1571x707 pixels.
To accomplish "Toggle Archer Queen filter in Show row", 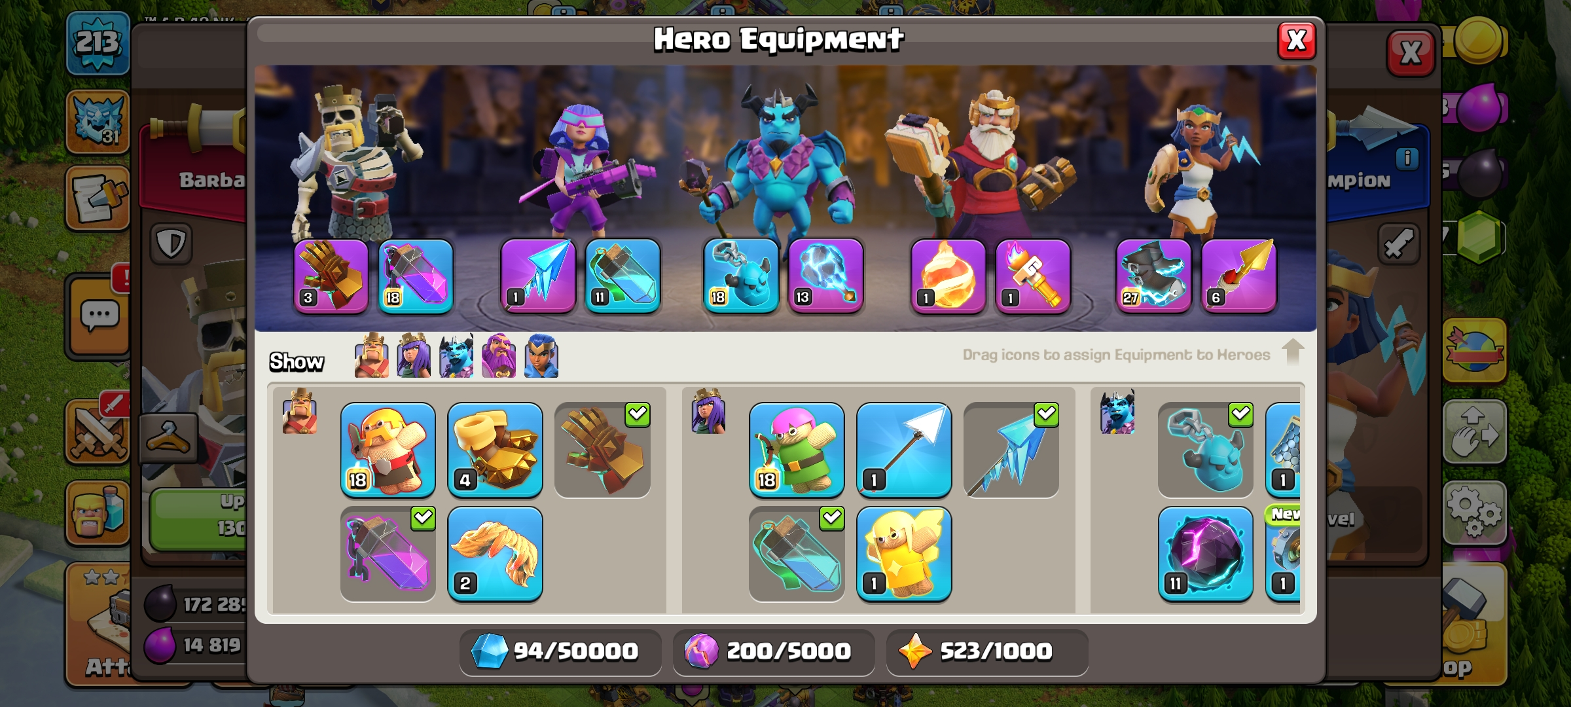I will [x=414, y=355].
